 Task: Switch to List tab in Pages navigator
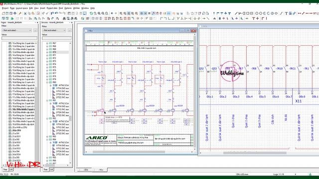11,169
